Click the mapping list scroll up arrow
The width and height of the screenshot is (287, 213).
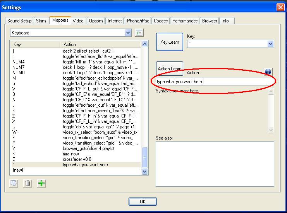click(144, 44)
